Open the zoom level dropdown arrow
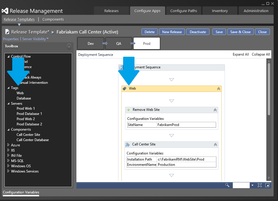This screenshot has height=201, width=278. click(x=252, y=185)
